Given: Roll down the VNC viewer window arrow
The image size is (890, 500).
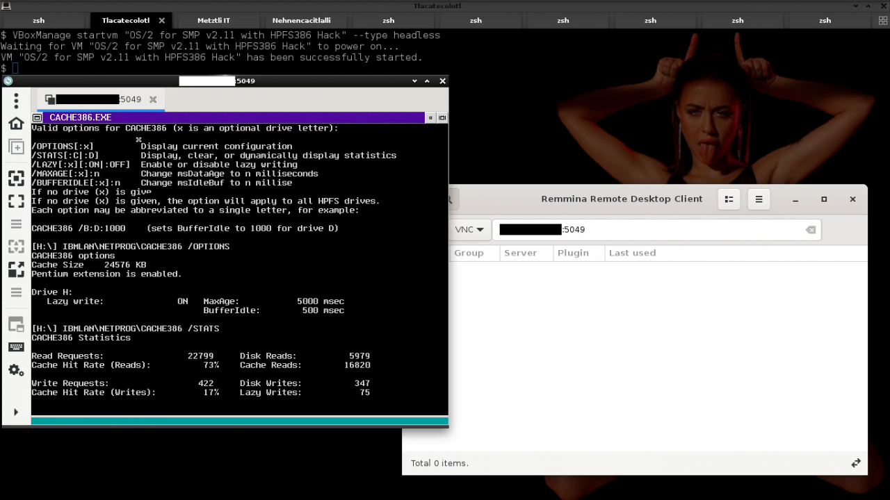Looking at the screenshot, I should click(x=414, y=81).
